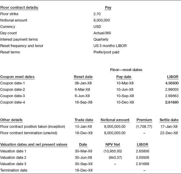Click the Notional amount value 8,000,000
Viewport: 181px width, 174px height.
tap(102, 20)
